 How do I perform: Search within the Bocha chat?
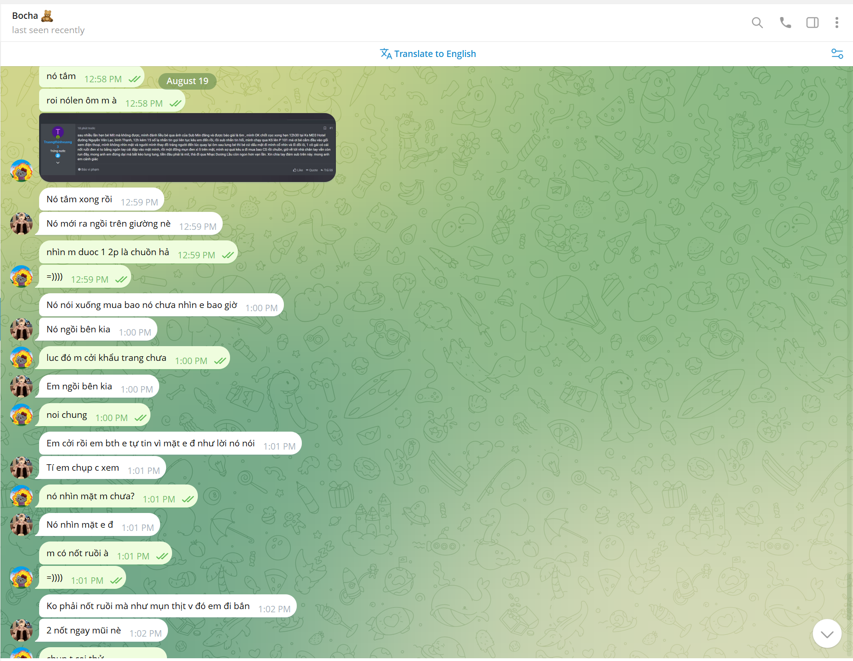pos(757,23)
